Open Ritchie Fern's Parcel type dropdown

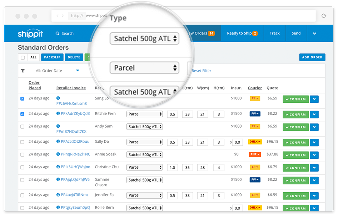point(144,114)
